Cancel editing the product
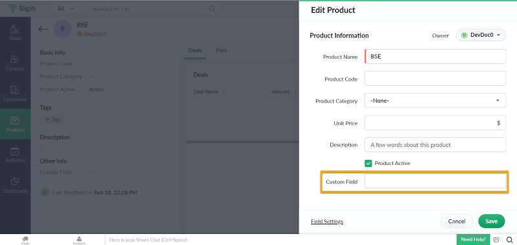Viewport: 517px width, 245px height. click(x=457, y=221)
